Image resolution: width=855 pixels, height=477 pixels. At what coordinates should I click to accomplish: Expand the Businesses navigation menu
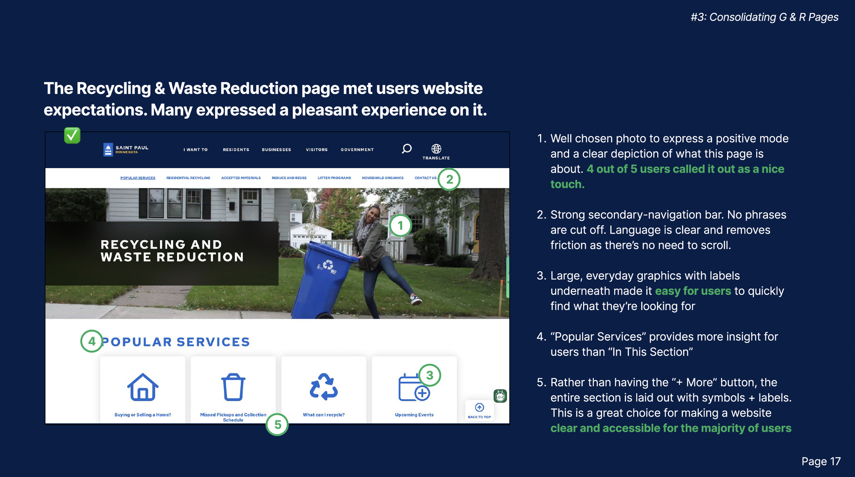(x=276, y=150)
